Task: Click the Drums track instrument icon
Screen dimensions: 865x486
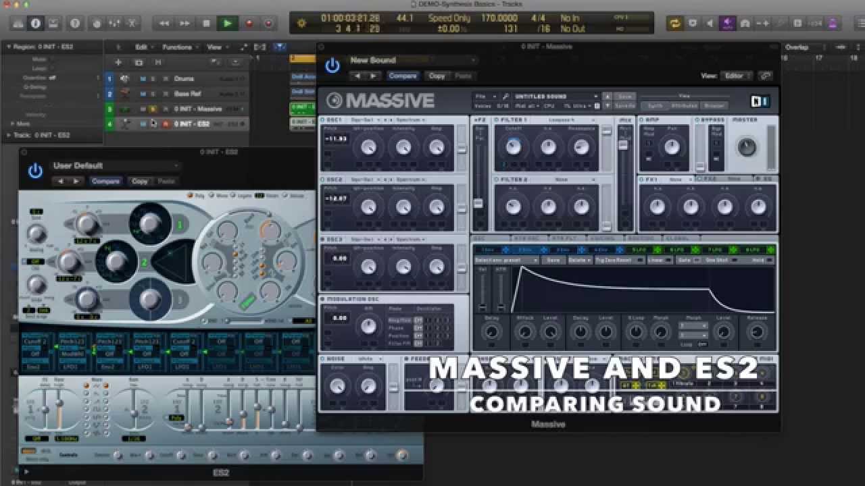Action: click(125, 79)
